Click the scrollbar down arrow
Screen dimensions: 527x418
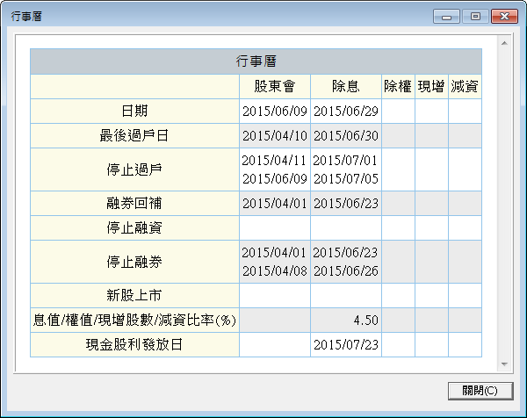coord(503,364)
